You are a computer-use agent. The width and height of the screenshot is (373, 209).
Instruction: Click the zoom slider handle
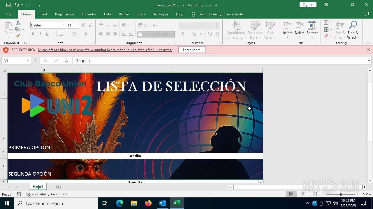click(x=340, y=194)
